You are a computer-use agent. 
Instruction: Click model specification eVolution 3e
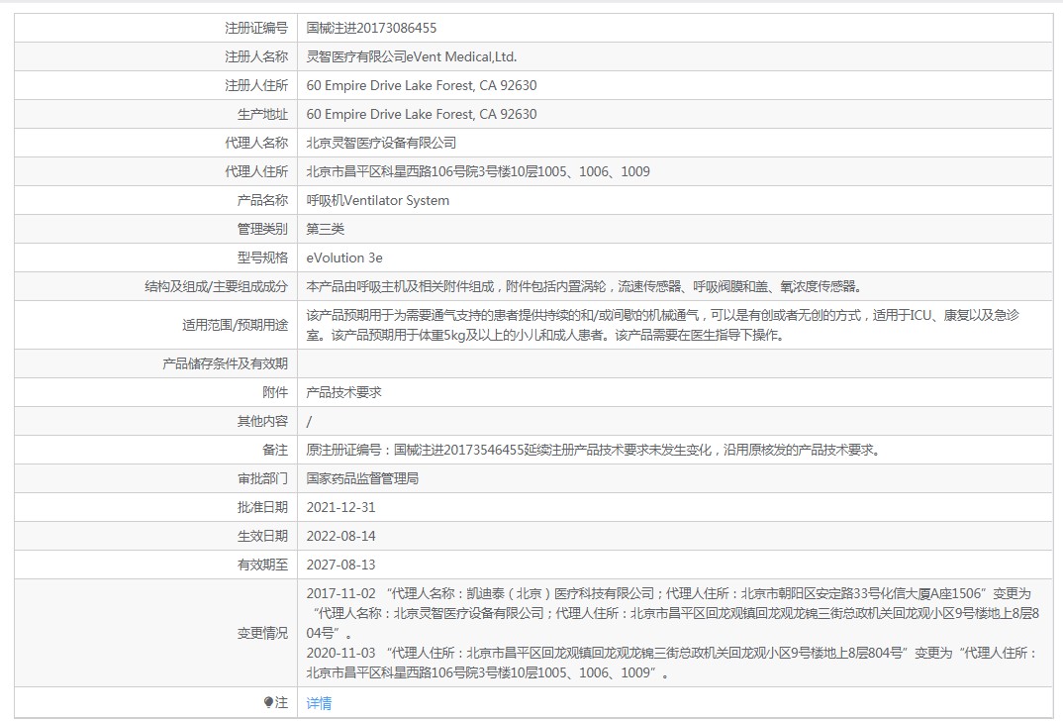344,257
